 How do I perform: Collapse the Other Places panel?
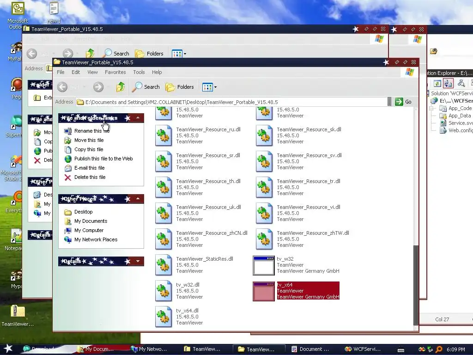point(138,199)
